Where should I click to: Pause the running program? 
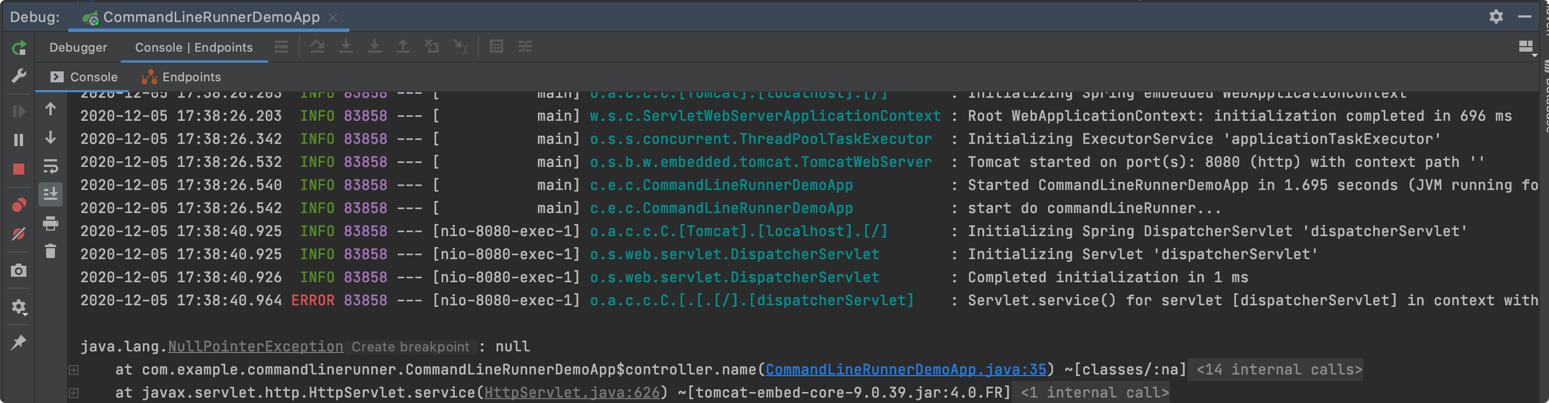pyautogui.click(x=19, y=140)
